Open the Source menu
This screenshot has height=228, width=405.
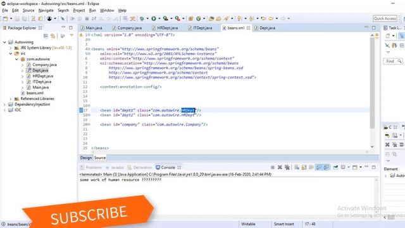point(28,10)
